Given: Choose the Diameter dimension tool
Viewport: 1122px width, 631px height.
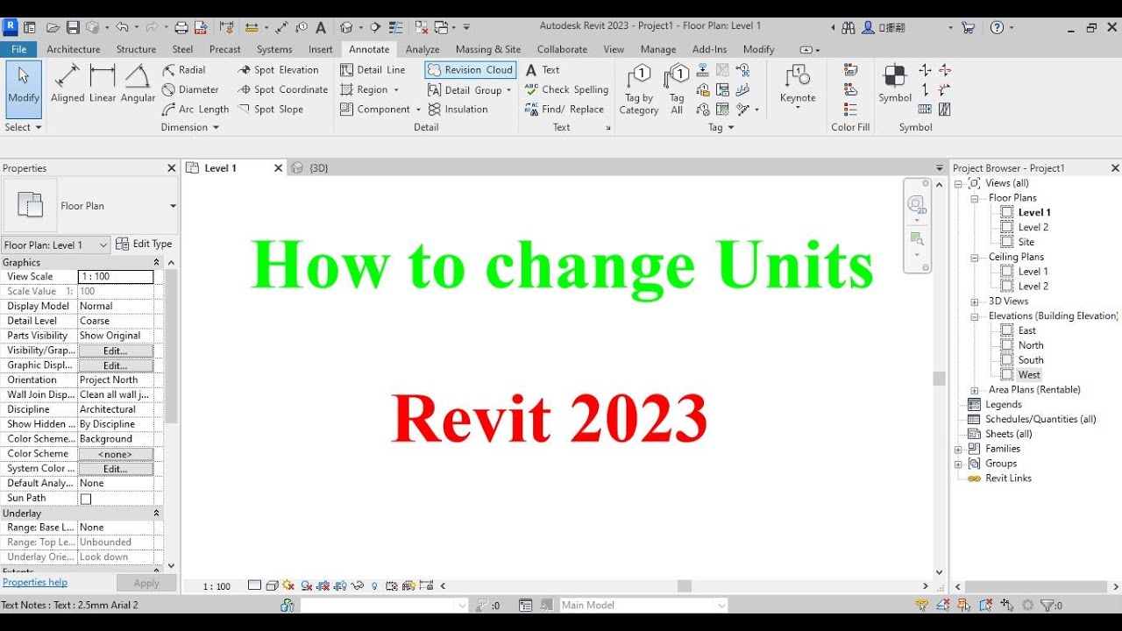Looking at the screenshot, I should tap(190, 89).
